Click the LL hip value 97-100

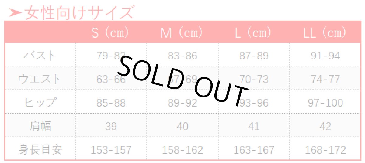pyautogui.click(x=325, y=103)
